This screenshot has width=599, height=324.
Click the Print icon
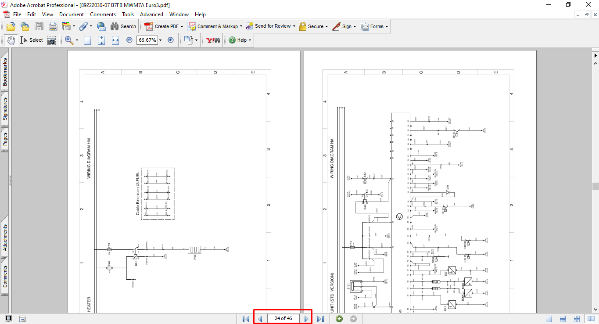click(x=53, y=26)
